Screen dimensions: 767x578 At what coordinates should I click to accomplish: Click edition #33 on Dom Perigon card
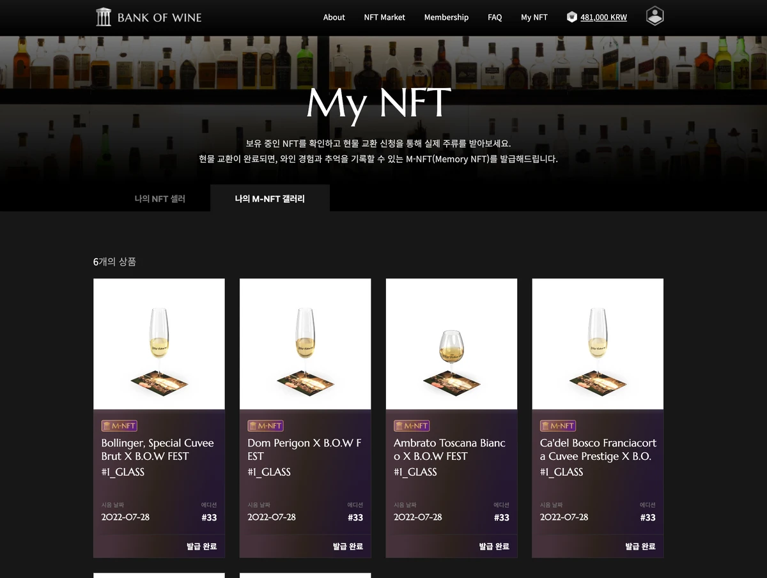355,517
